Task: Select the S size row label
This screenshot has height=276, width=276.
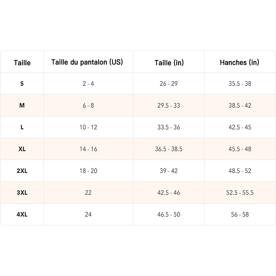Action: pos(22,83)
